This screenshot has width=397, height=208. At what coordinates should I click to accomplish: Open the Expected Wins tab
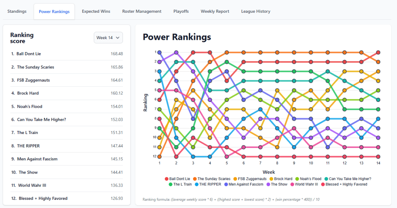[x=96, y=11]
